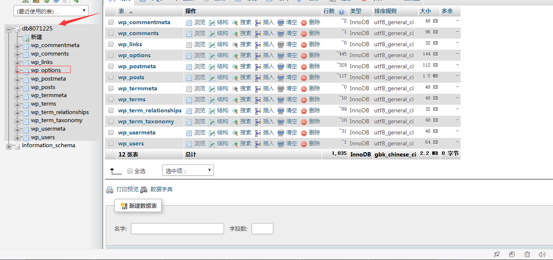Viewport: 553px width, 260px height.
Task: Open the wp_posts table link in main list
Action: tap(131, 78)
